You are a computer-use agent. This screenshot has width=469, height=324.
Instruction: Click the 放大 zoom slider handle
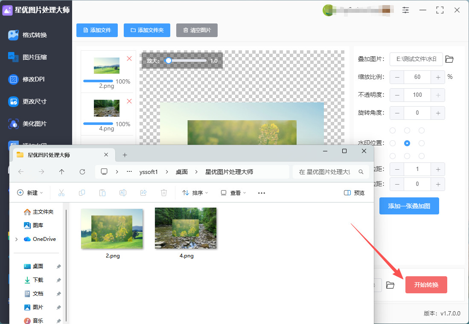[x=169, y=61]
